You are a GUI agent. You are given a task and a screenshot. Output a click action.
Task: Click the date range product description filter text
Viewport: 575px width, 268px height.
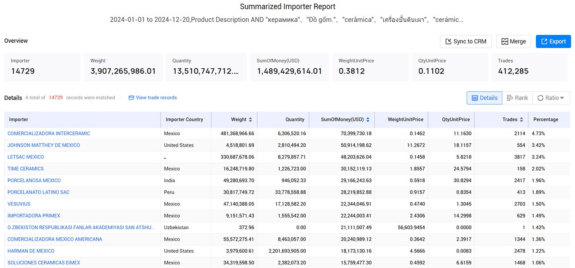(287, 20)
